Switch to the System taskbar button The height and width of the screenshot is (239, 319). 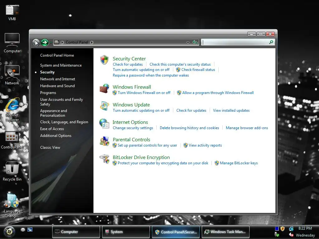[126, 232]
